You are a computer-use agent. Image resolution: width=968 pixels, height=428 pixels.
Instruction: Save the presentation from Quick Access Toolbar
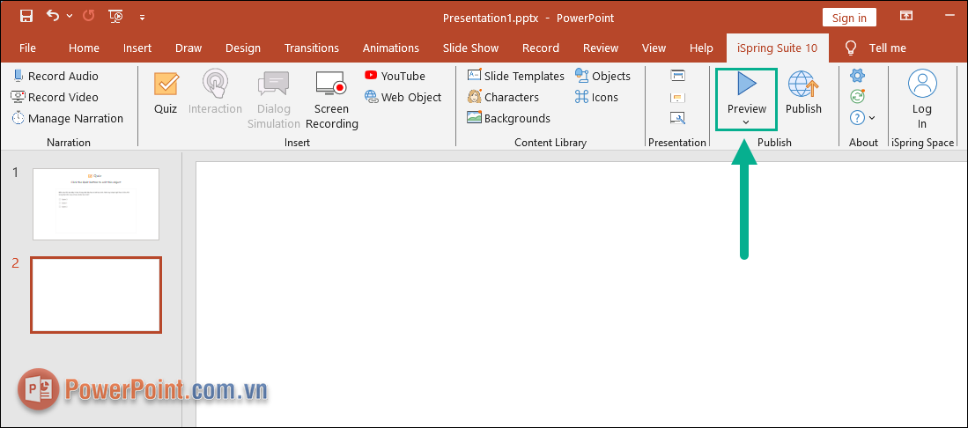[x=26, y=17]
